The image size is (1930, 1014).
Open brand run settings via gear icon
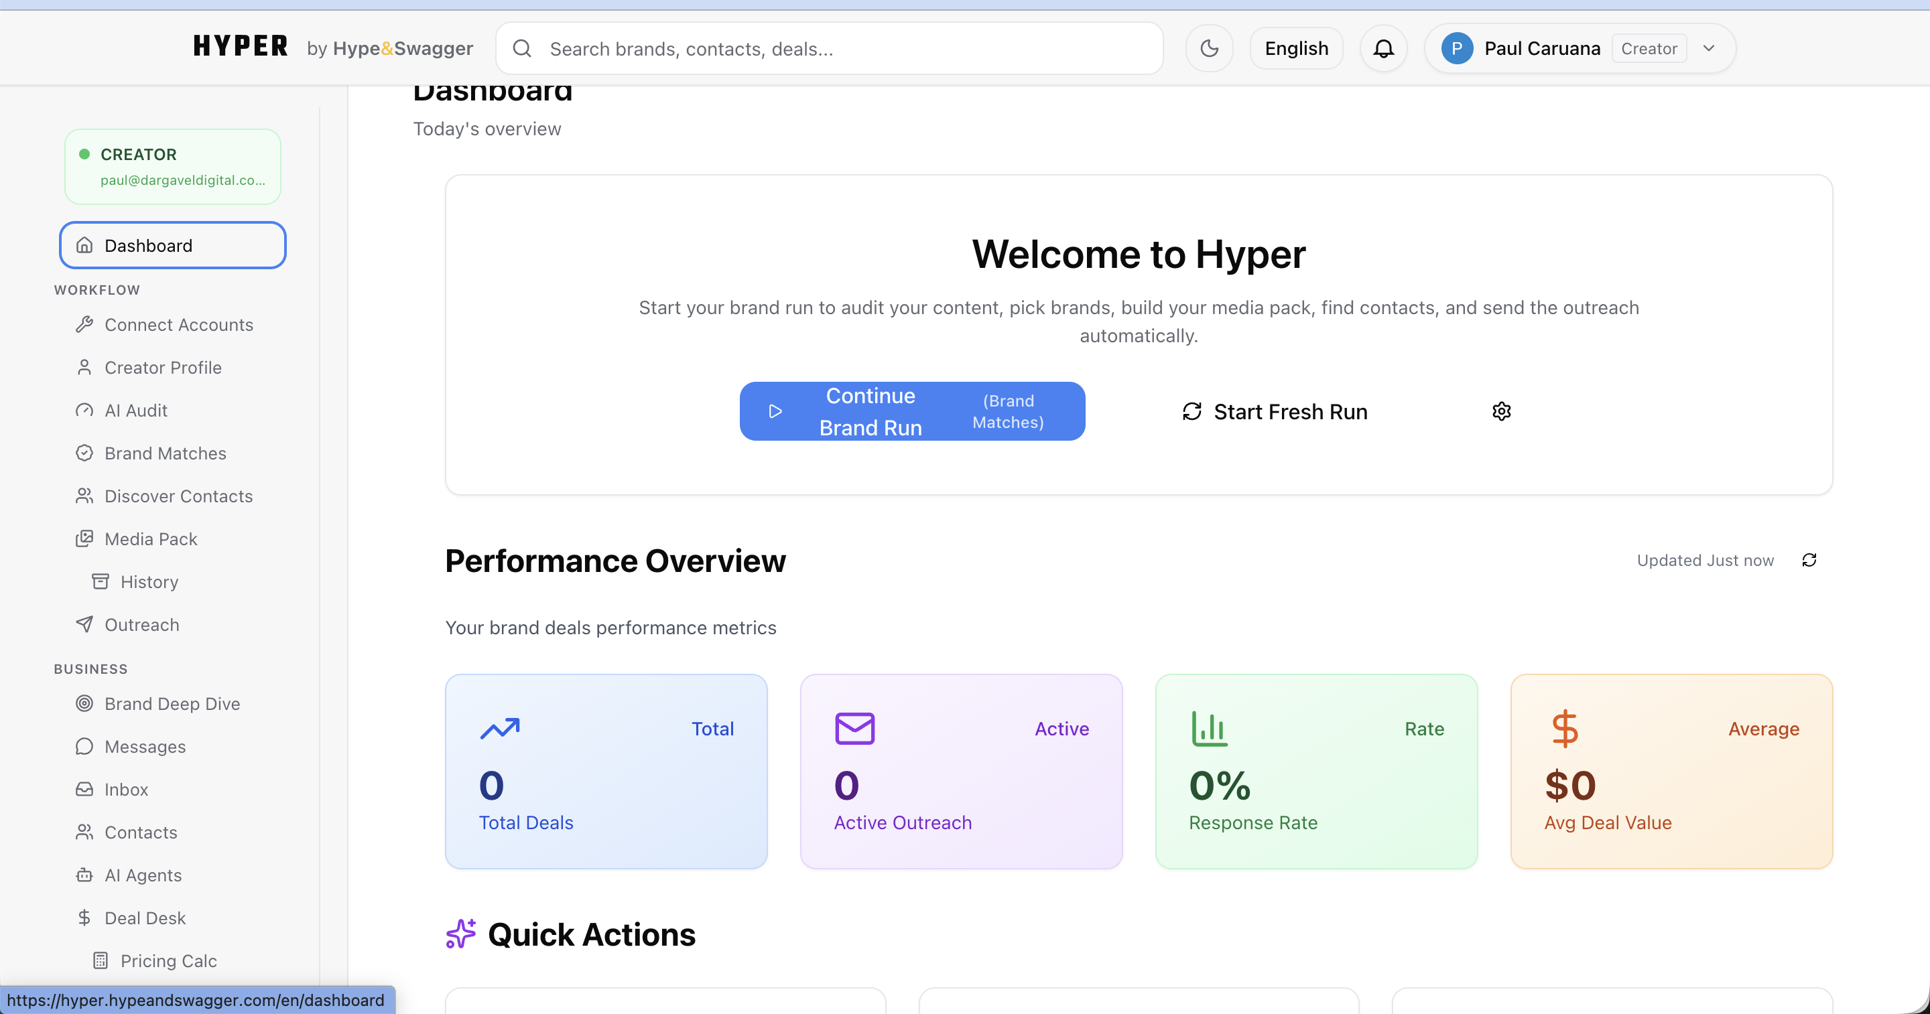coord(1501,411)
